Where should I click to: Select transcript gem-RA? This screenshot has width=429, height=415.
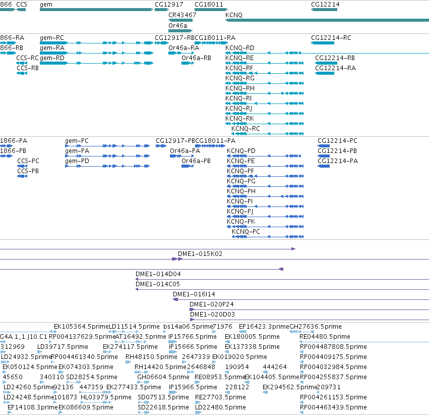click(x=97, y=53)
